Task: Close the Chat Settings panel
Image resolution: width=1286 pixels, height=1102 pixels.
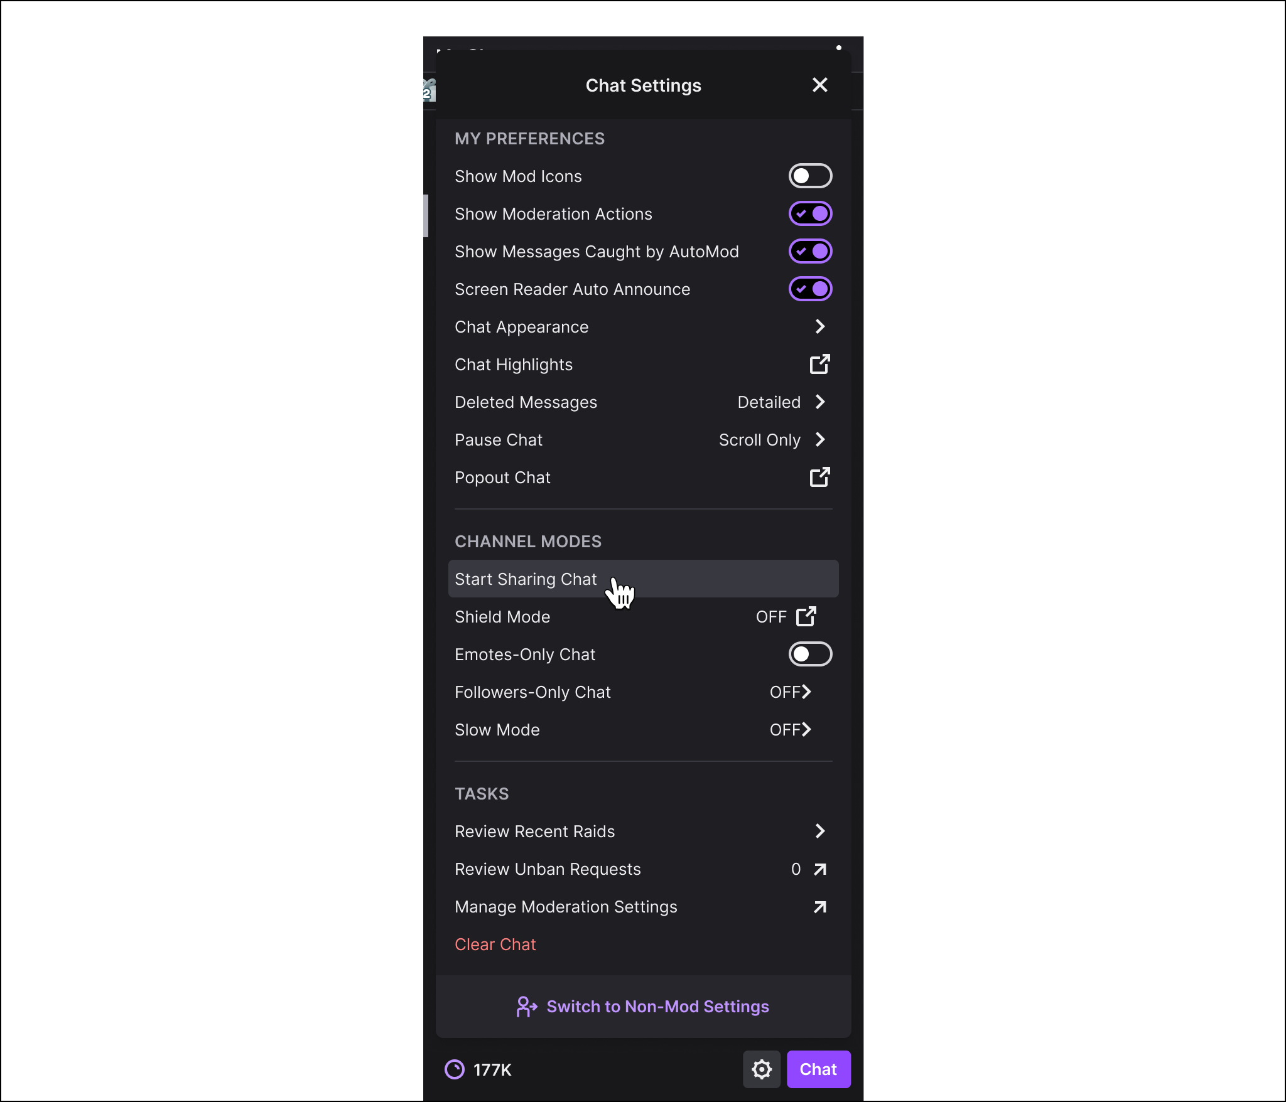Action: pos(819,85)
